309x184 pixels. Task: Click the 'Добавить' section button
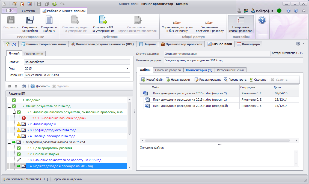click(40, 86)
